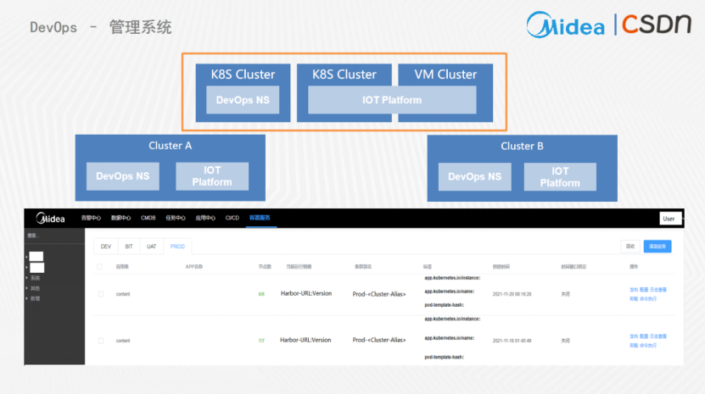Viewport: 705px width, 394px height.
Task: Click the APP名称 column header
Action: pos(194,267)
